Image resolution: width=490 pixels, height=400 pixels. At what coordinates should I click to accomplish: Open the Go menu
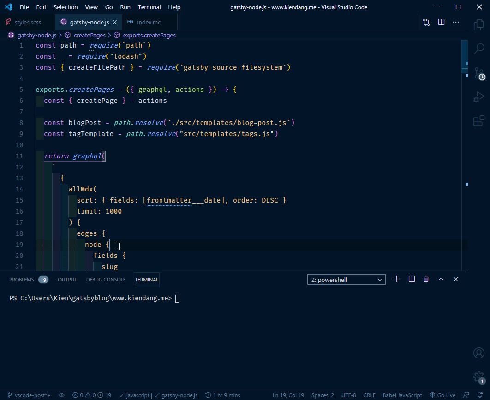click(109, 7)
